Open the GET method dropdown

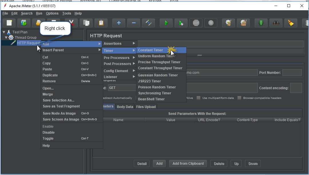pyautogui.click(x=122, y=87)
